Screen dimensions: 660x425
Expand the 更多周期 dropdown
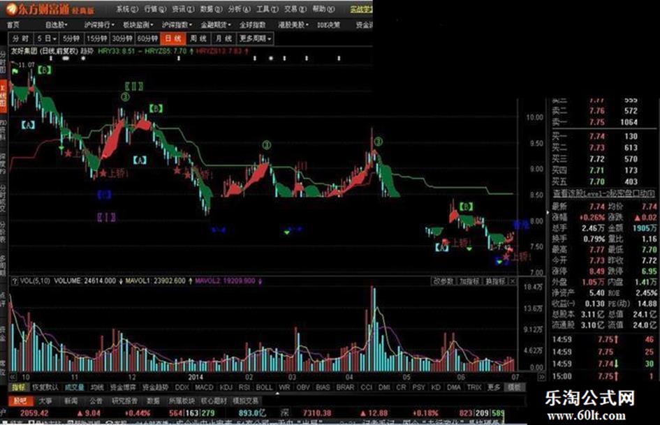(x=255, y=38)
